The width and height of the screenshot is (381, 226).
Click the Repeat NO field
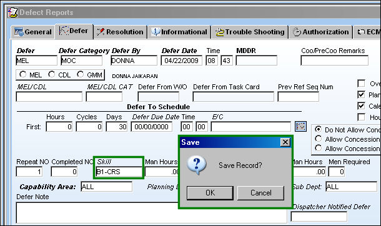(x=29, y=172)
